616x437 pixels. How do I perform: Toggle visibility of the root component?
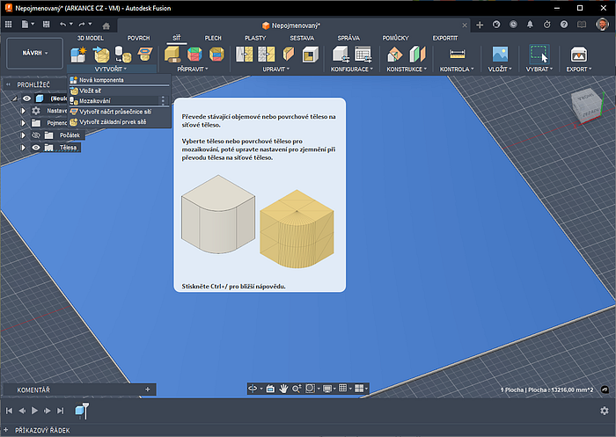click(x=26, y=98)
